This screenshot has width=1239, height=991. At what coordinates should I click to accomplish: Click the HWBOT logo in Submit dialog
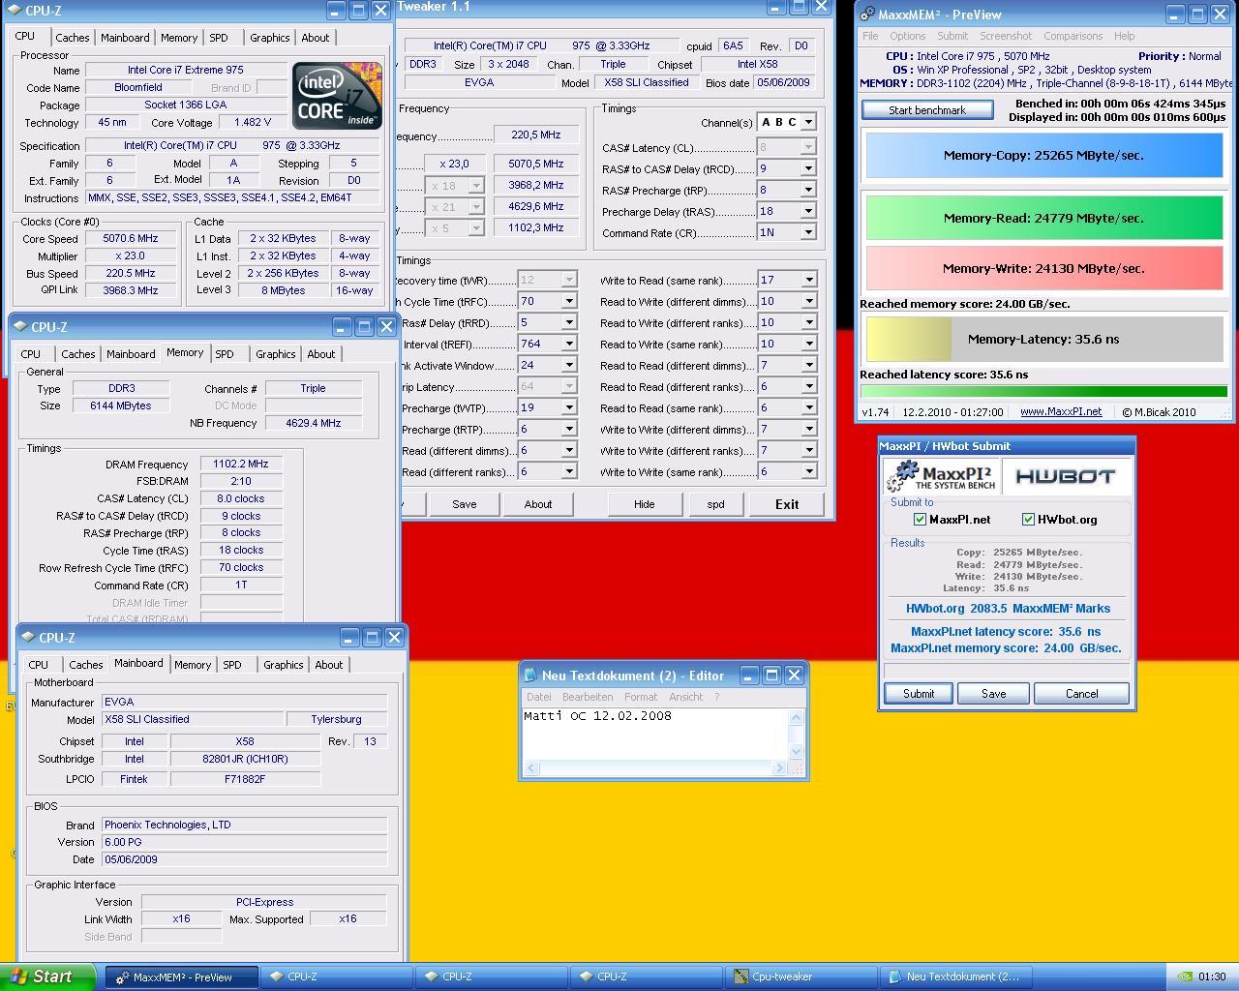coord(1065,476)
